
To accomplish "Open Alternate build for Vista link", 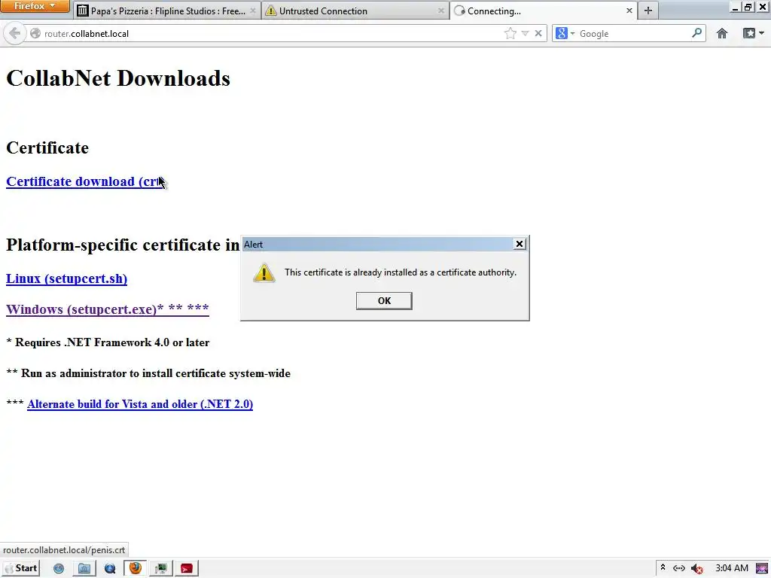I will click(140, 404).
